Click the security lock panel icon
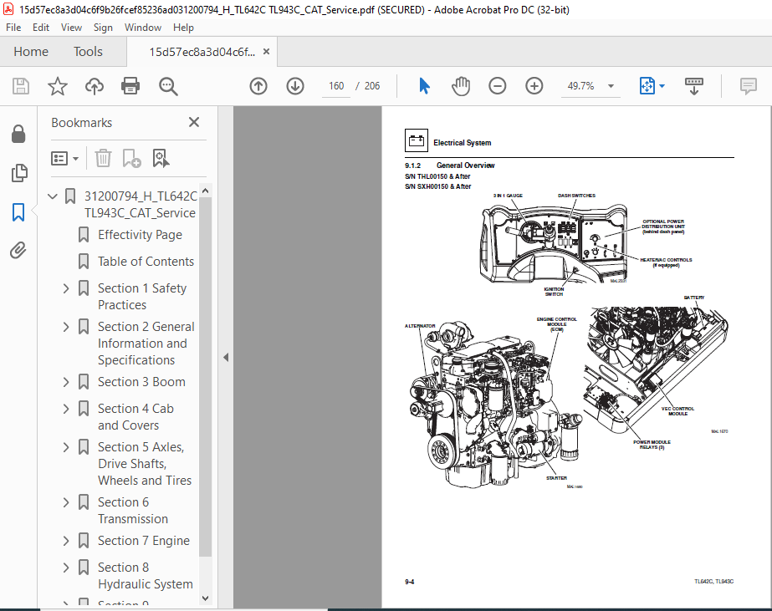 point(18,134)
